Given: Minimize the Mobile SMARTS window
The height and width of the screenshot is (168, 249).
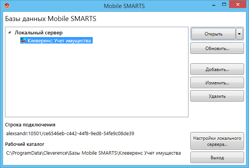Looking at the screenshot, I should click(214, 5).
